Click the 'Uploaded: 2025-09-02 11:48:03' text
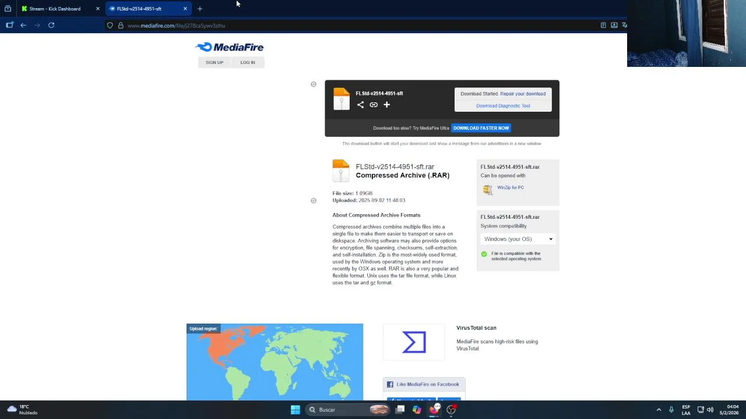This screenshot has width=746, height=419. 368,200
